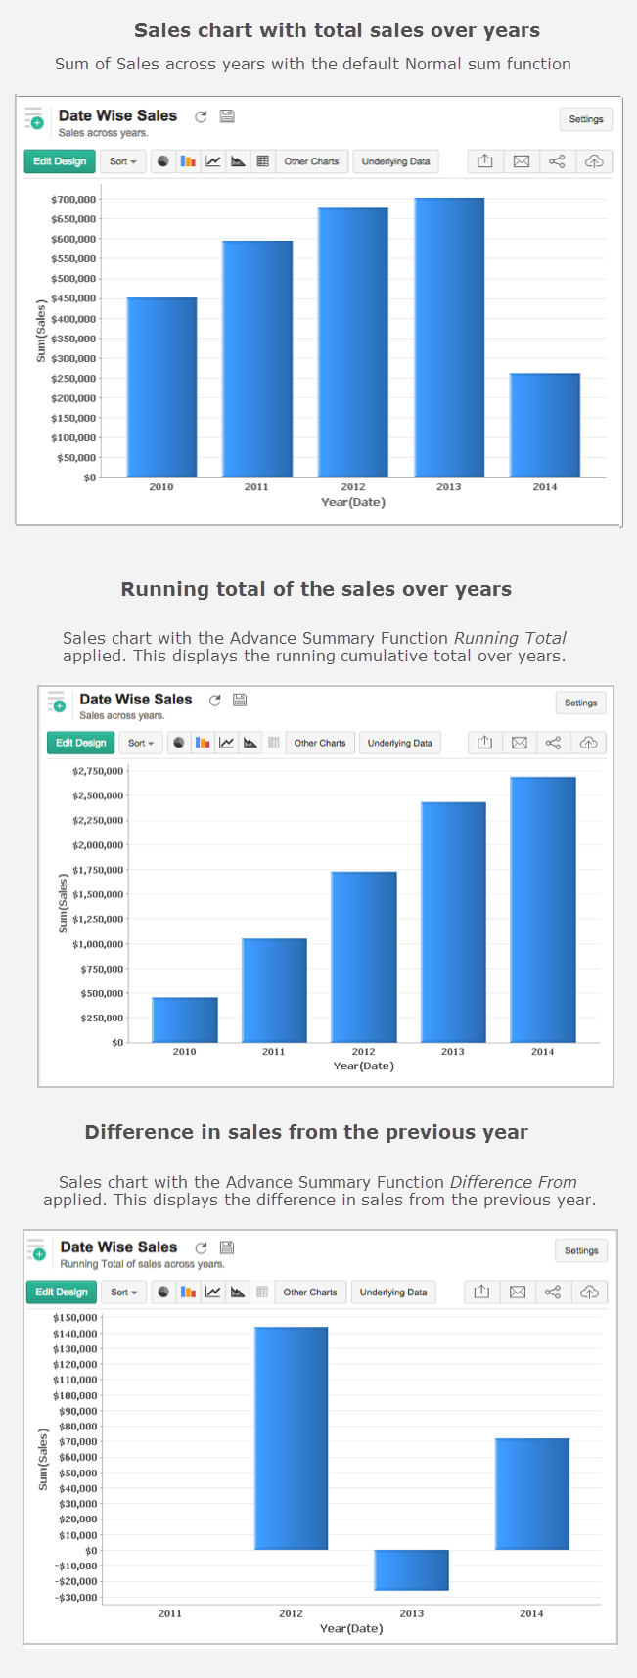Viewport: 637px width, 1678px height.
Task: Open the Date Wise Sales title link
Action: click(x=118, y=114)
